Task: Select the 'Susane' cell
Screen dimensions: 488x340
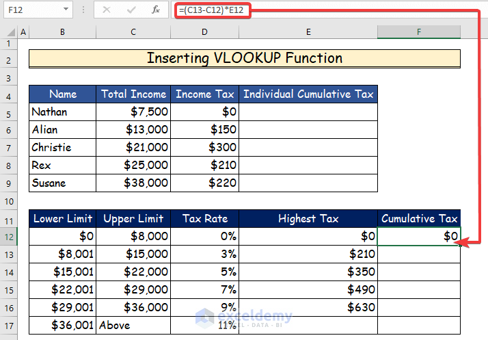Action: tap(63, 183)
